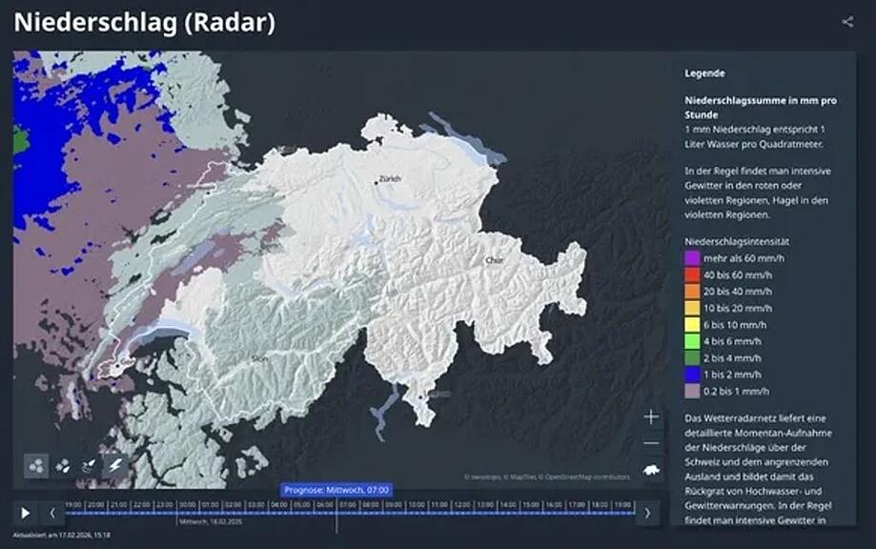The width and height of the screenshot is (876, 549).
Task: Select the precipitation radar layer icon
Action: coord(36,465)
